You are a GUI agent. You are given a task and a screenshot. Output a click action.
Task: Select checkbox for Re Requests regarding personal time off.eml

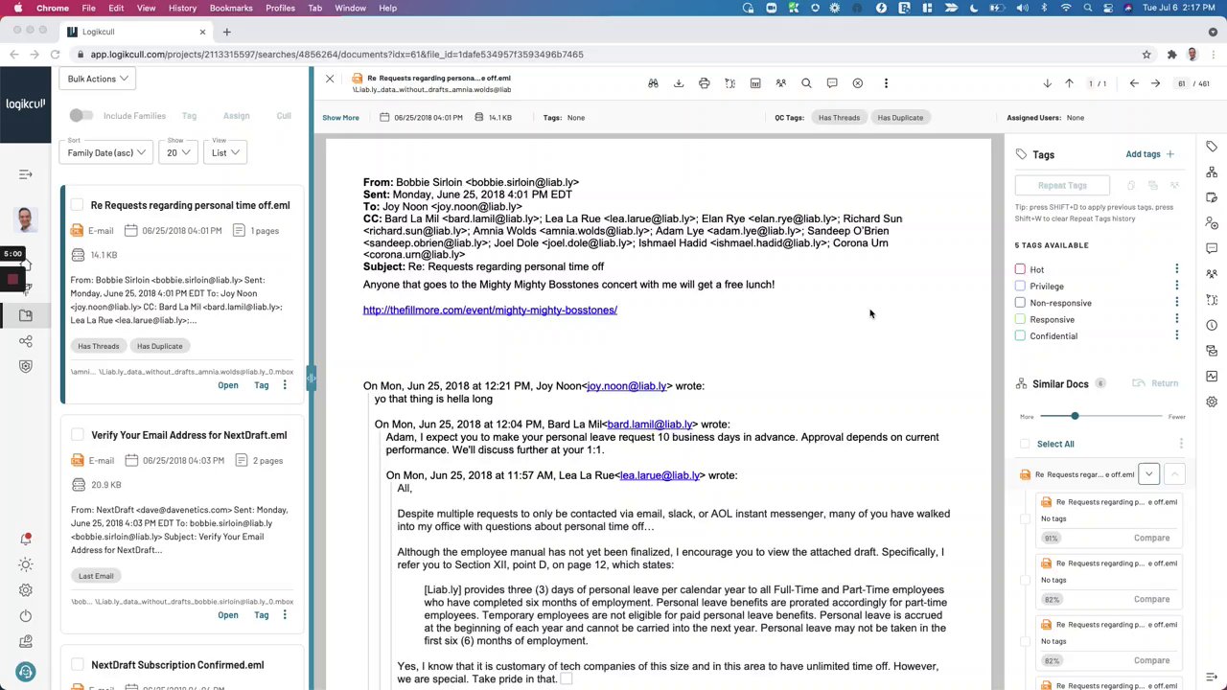[78, 205]
